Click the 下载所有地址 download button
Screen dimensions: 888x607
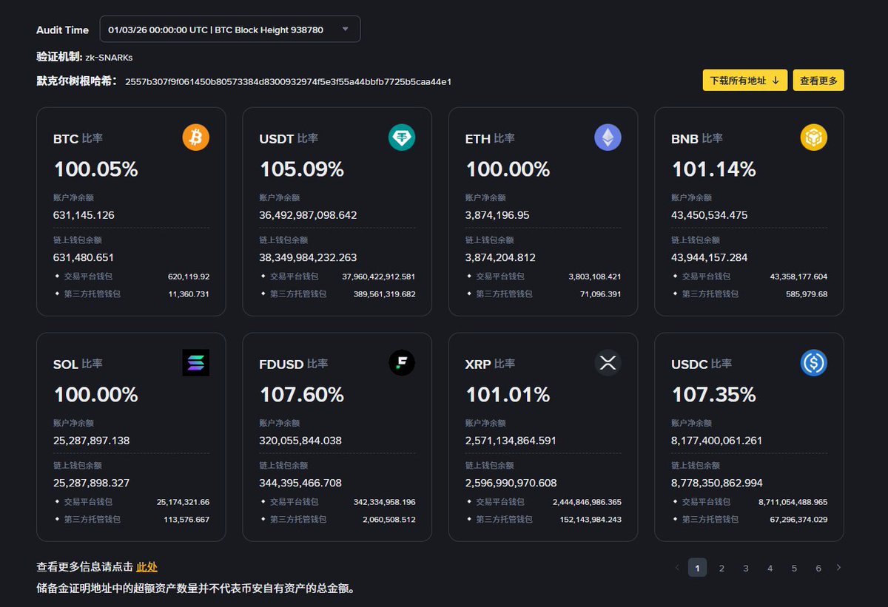(744, 81)
